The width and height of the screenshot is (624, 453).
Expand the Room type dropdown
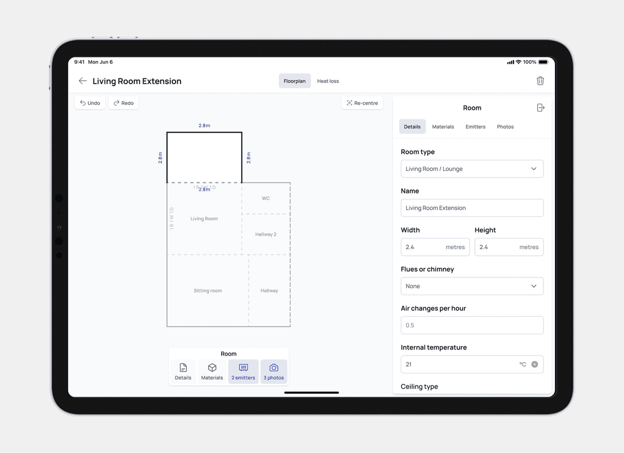[472, 169]
